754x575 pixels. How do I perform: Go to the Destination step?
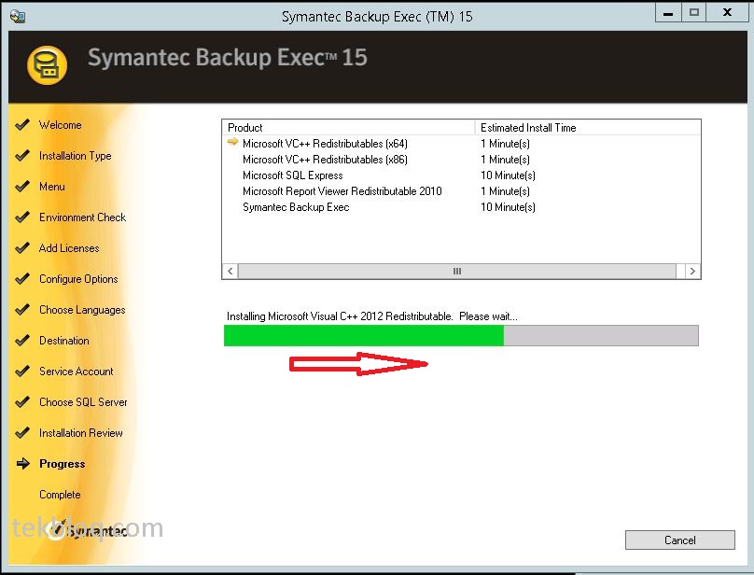(x=64, y=341)
